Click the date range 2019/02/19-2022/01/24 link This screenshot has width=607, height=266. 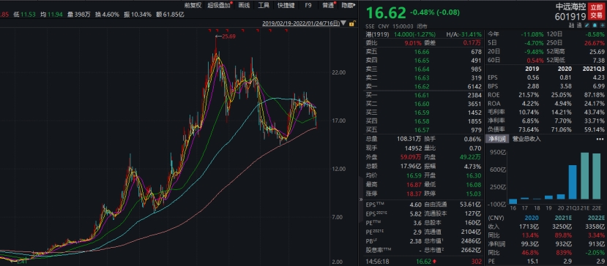pos(301,23)
